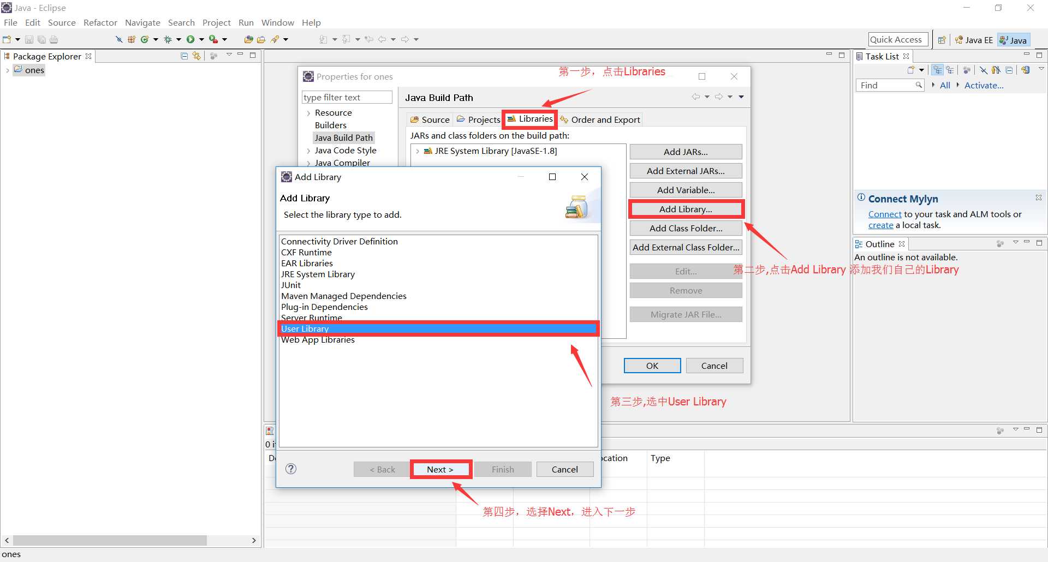
Task: Select User Library in the list
Action: [438, 328]
